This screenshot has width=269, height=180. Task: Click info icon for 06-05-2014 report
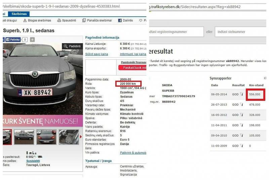point(242,94)
